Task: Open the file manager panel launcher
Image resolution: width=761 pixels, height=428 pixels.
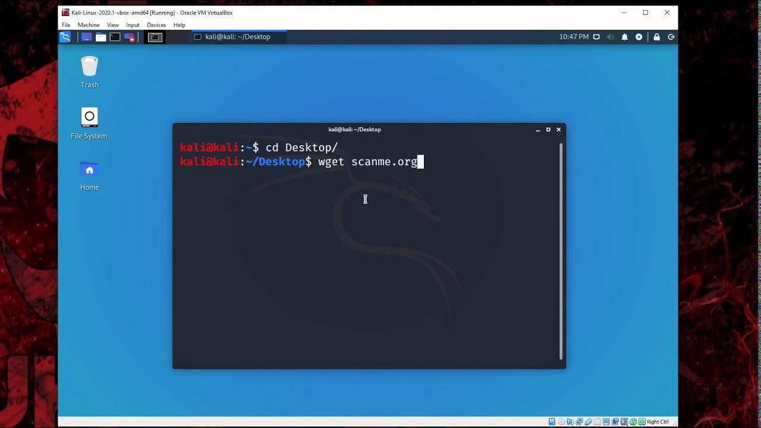Action: [x=101, y=37]
